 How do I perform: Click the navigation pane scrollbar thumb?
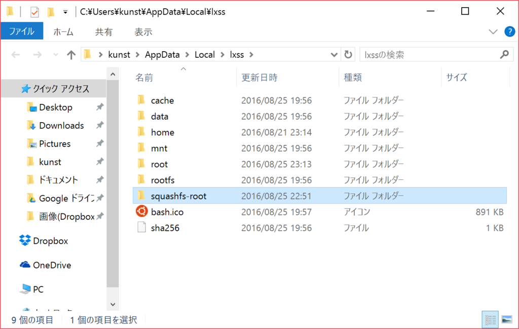click(x=113, y=184)
